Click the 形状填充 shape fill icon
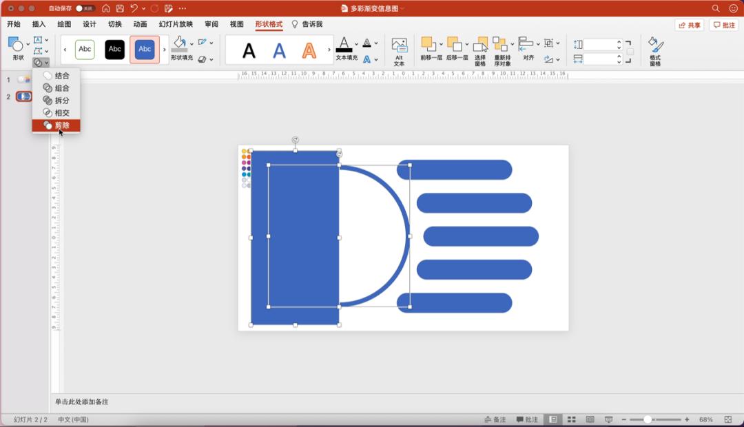The height and width of the screenshot is (427, 744). point(178,43)
